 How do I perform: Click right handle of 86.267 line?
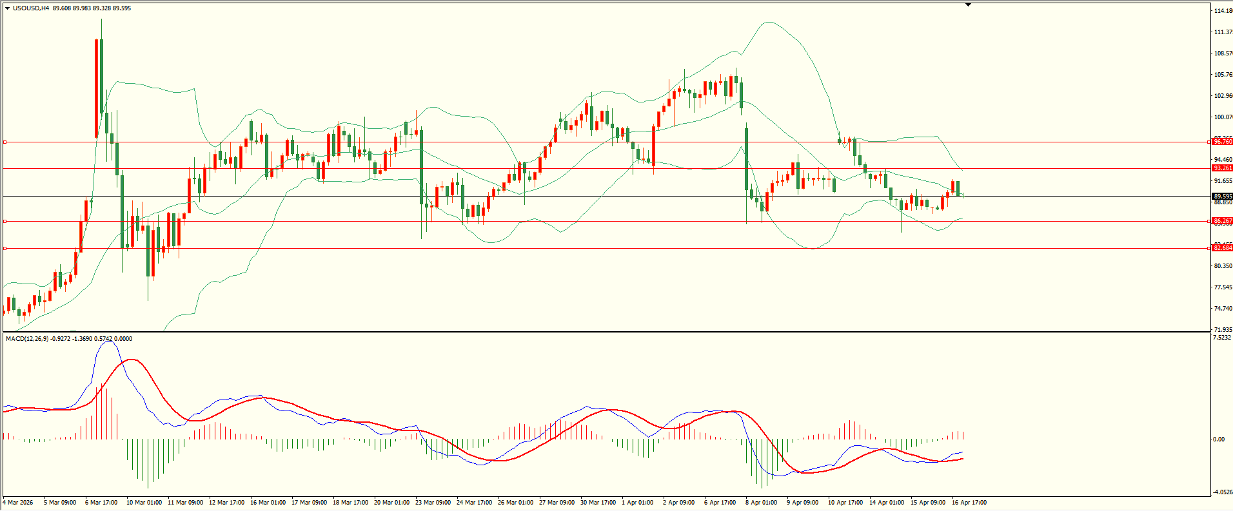(1208, 221)
